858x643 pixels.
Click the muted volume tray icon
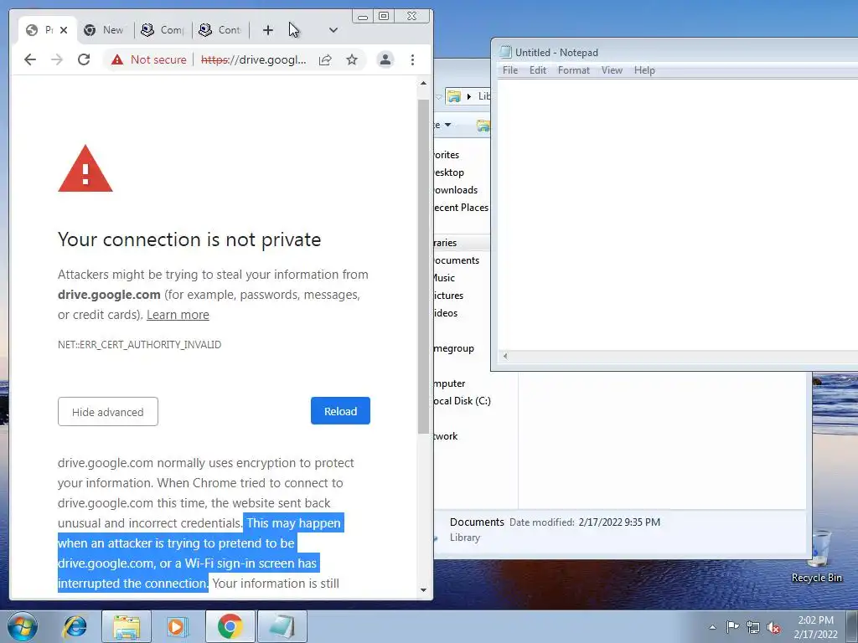(773, 627)
